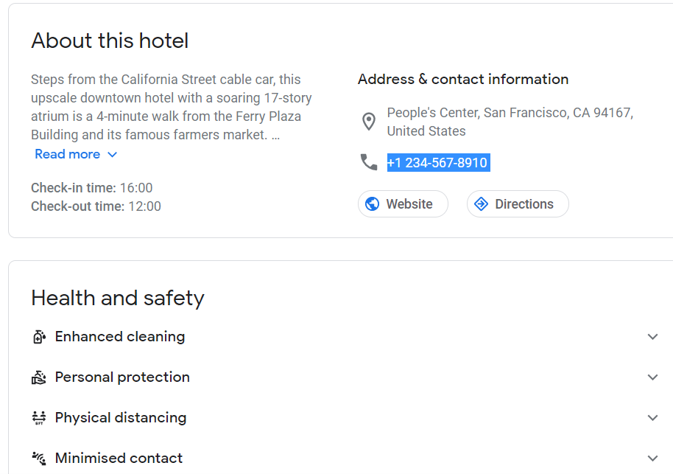673x474 pixels.
Task: Expand the Personal protection section chevron
Action: click(x=652, y=377)
